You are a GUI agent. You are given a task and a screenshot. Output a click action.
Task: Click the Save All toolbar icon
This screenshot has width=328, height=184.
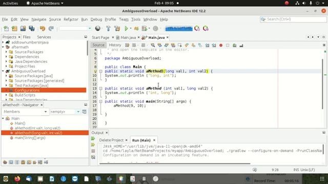32,29
